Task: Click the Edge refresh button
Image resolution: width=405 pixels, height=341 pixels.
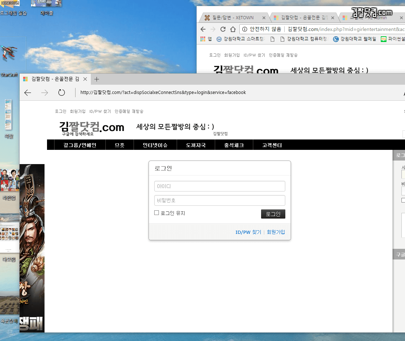Action: click(x=62, y=93)
